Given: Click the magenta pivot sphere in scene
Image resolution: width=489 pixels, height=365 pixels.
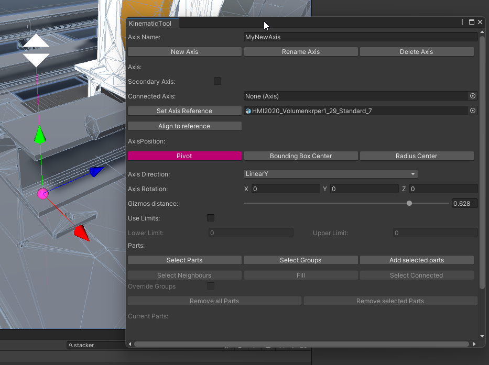Looking at the screenshot, I should [42, 194].
